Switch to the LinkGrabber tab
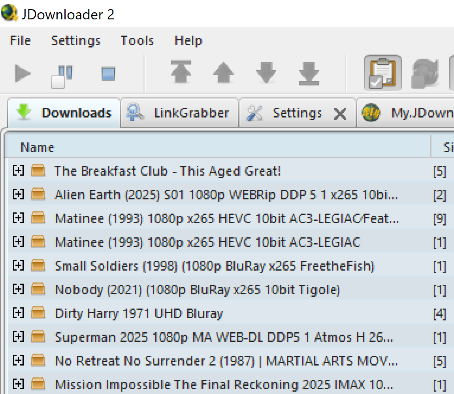The width and height of the screenshot is (454, 394). click(179, 113)
